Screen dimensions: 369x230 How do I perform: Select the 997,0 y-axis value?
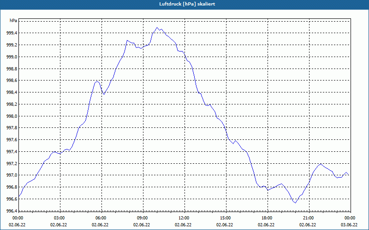click(12, 175)
